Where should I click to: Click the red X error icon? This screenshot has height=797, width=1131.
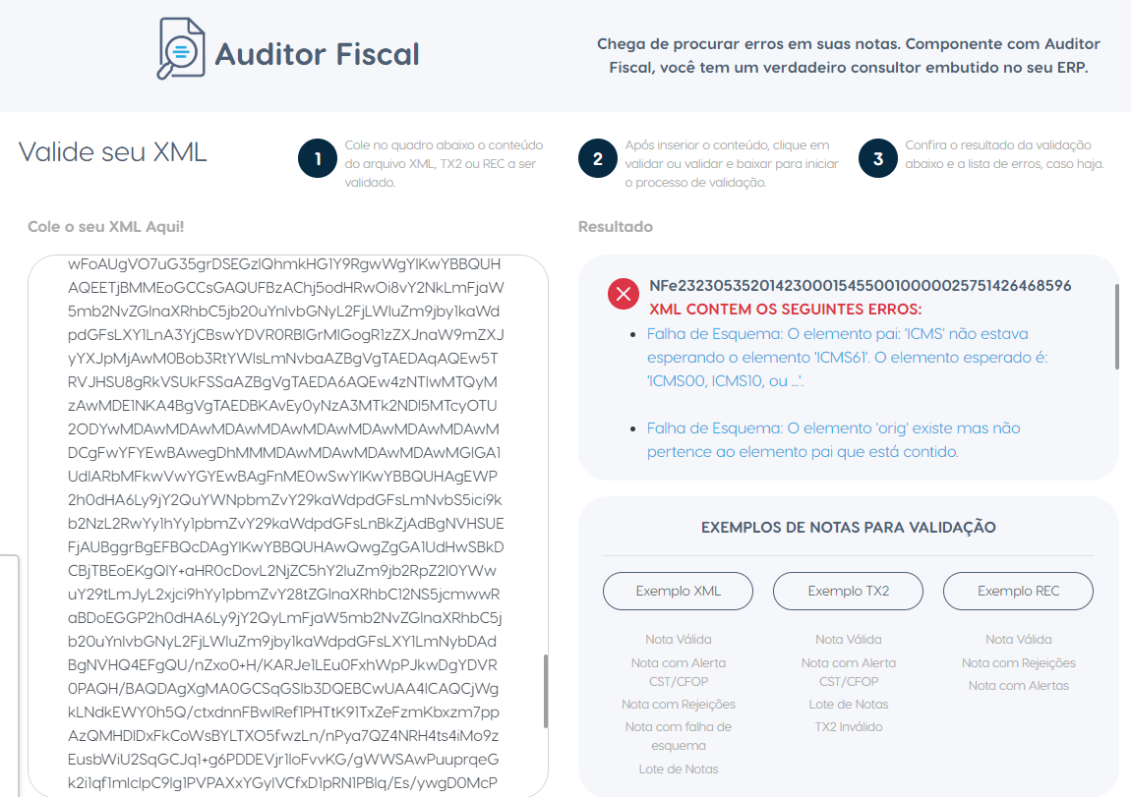click(624, 294)
